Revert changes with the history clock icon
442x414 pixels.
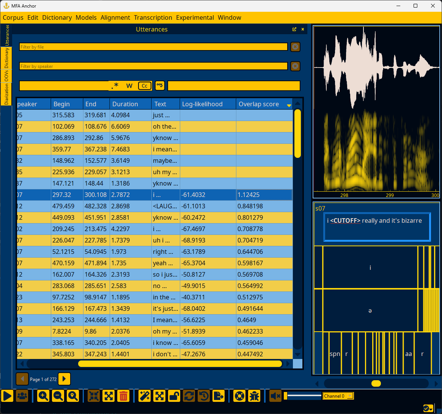click(204, 396)
